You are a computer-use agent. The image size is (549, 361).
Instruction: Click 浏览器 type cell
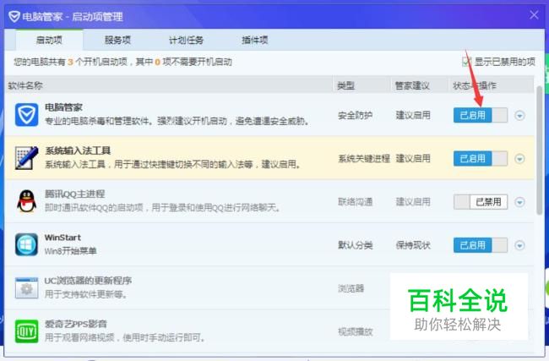351,288
